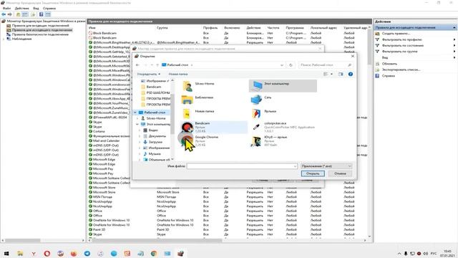Click Экспортировать список... in the actions pane
458x258 pixels.
401,70
